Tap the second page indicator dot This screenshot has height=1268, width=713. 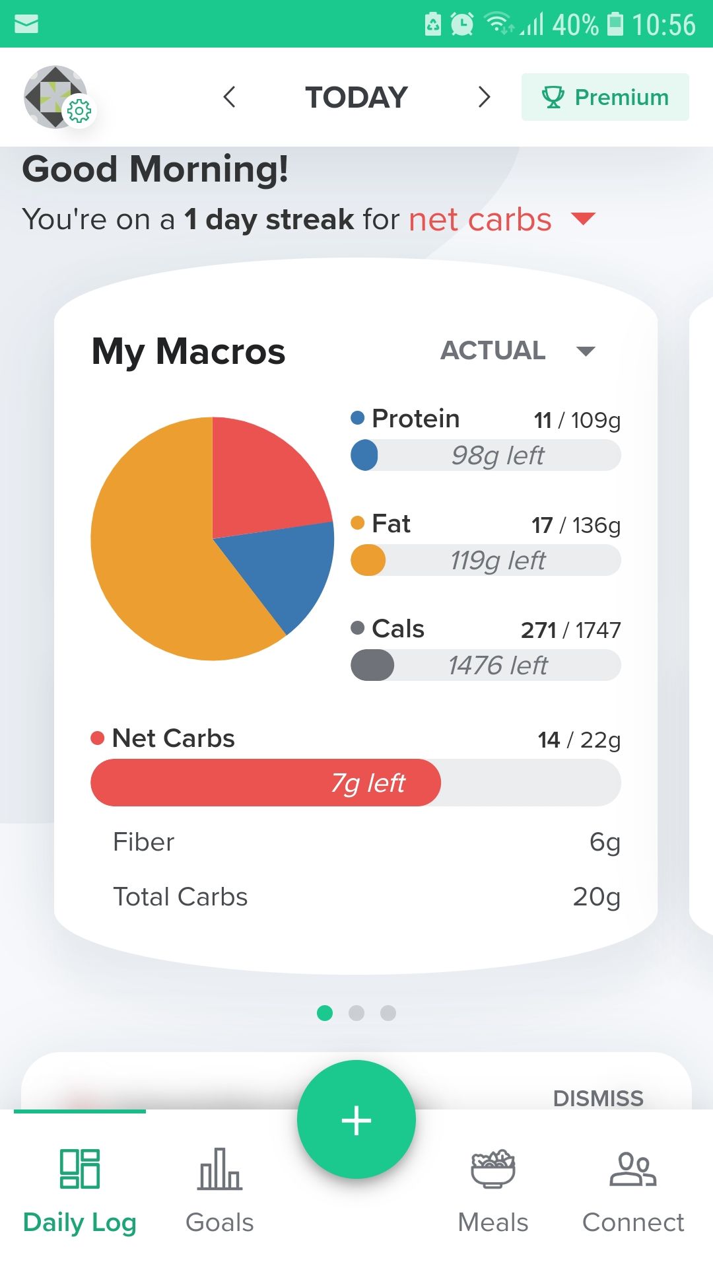(x=356, y=1014)
